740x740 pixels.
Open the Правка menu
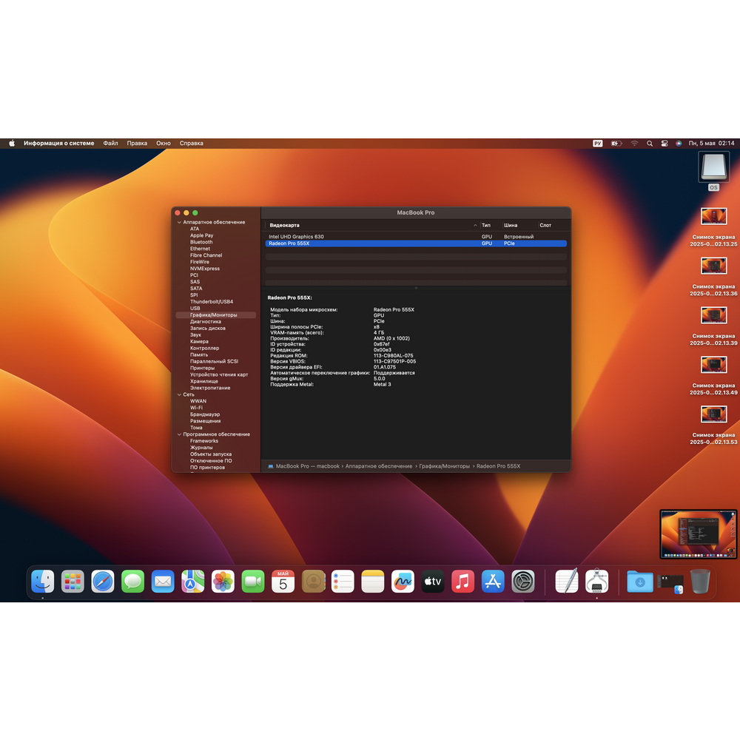137,143
